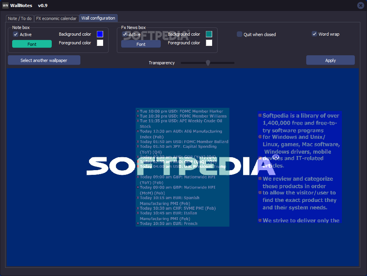367x276 pixels.
Task: Open Fx News box Font dialog
Action: click(x=141, y=44)
